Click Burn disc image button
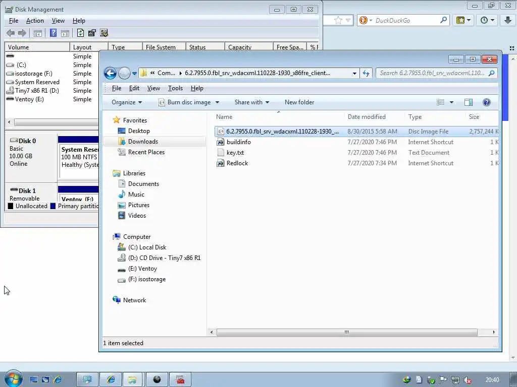Screen dimensions: 517x387 (185, 102)
